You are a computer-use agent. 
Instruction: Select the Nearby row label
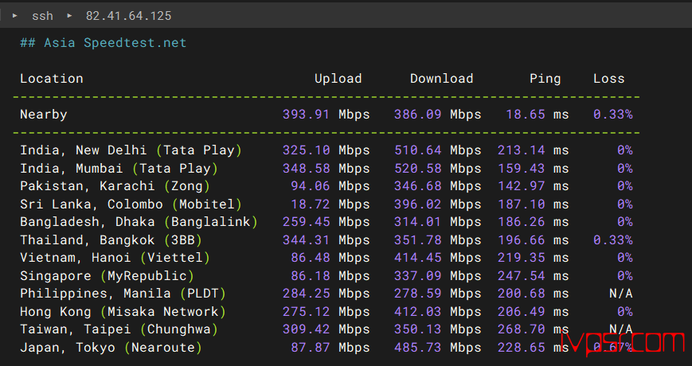tap(44, 115)
